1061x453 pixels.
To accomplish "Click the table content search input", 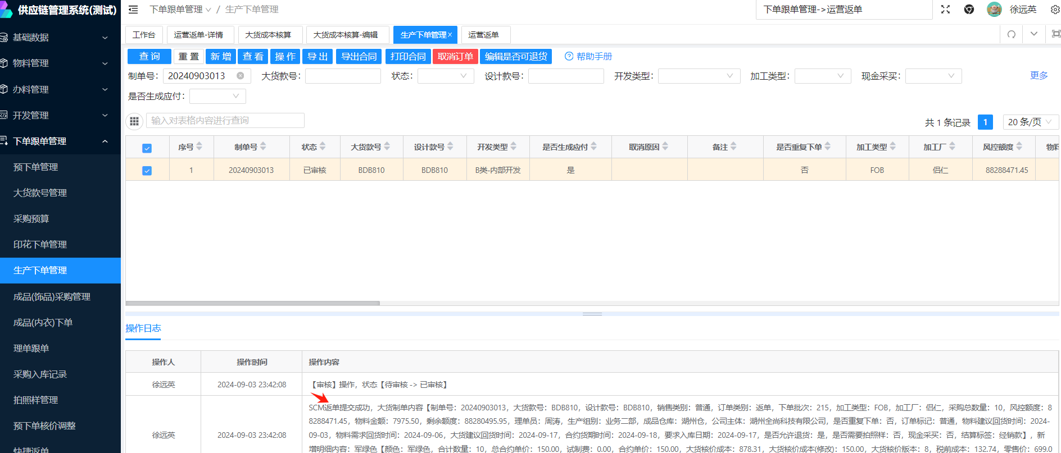I will 225,121.
